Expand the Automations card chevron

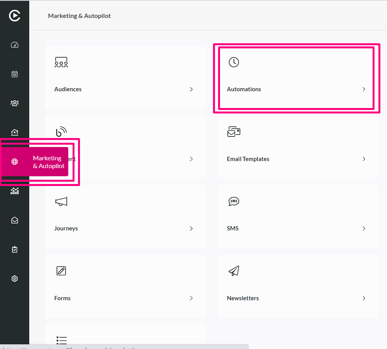pos(364,89)
